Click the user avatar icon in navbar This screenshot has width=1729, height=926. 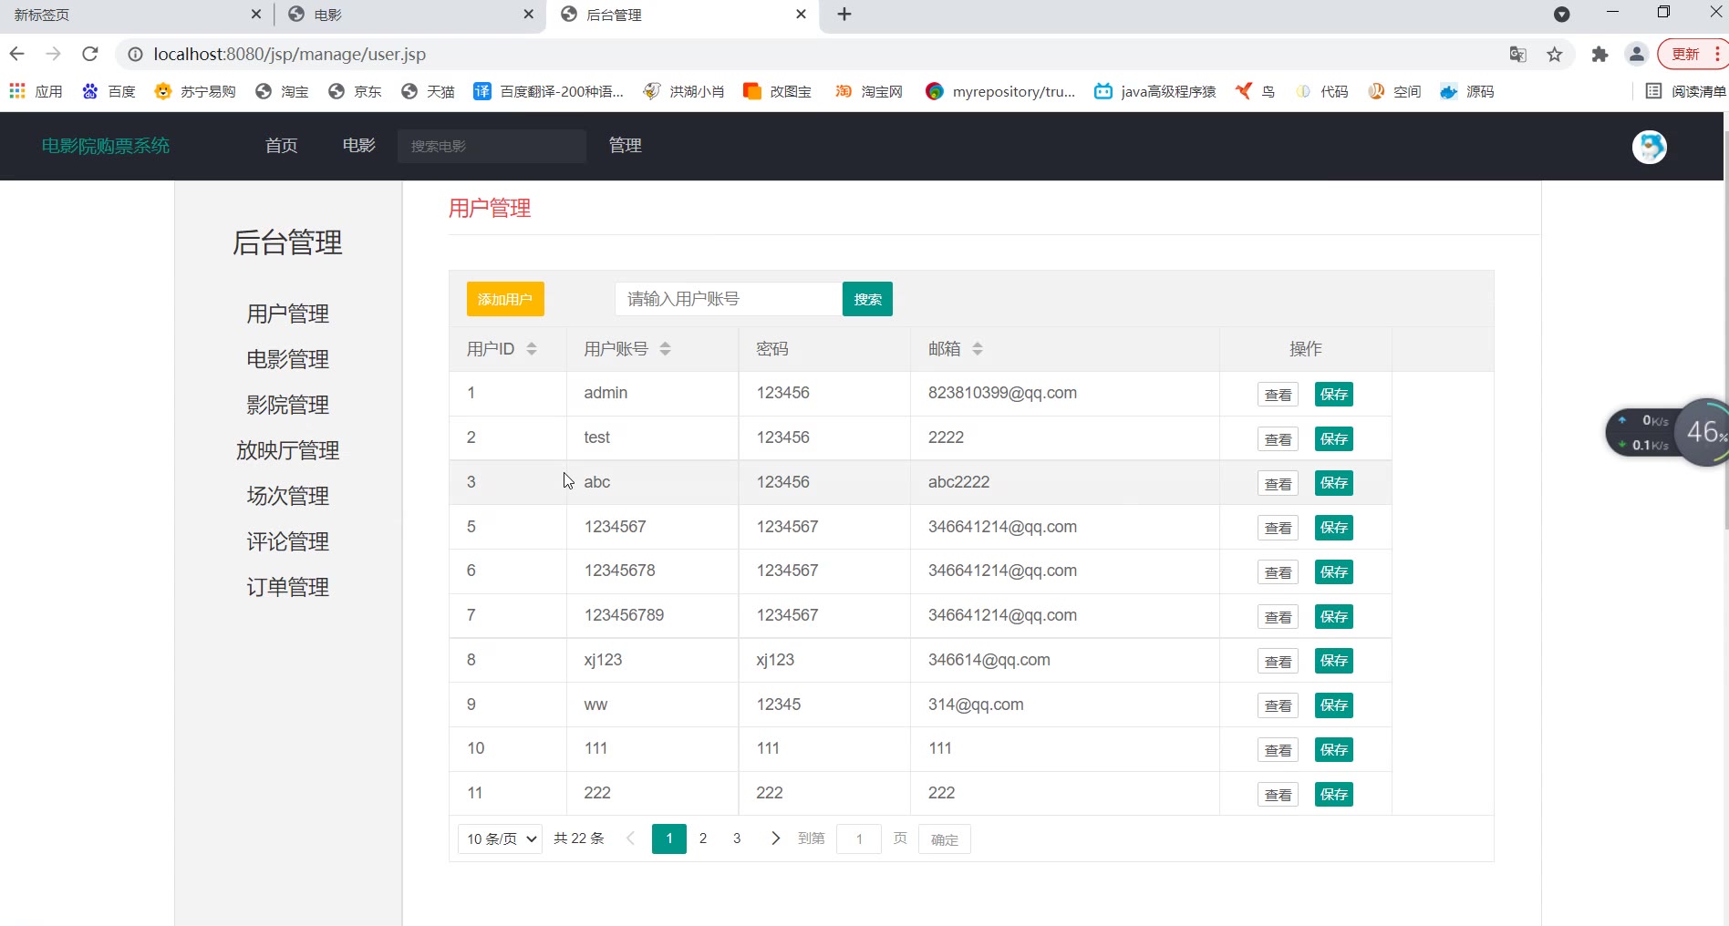(x=1649, y=147)
